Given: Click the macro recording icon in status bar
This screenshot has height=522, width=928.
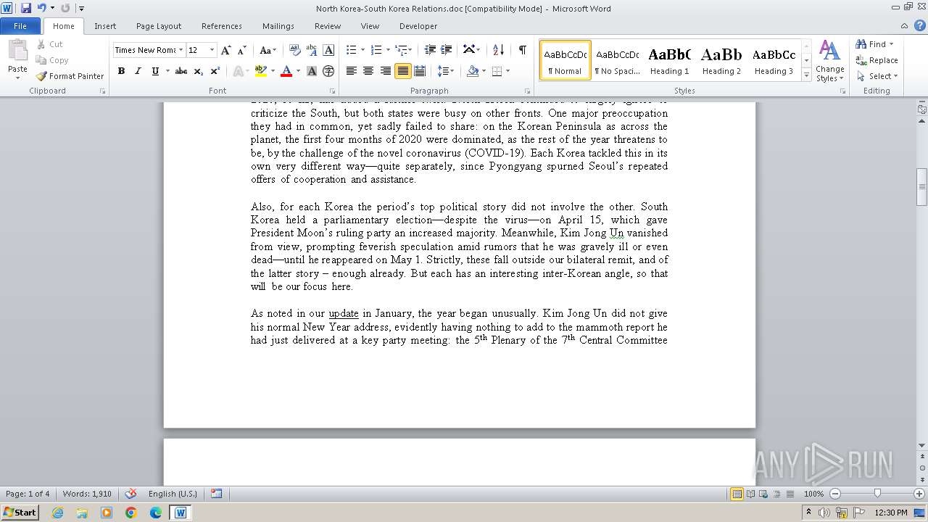Looking at the screenshot, I should (x=216, y=494).
